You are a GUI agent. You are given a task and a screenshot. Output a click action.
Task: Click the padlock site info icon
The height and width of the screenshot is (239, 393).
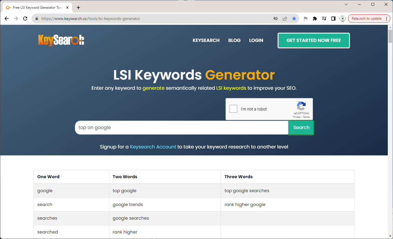pos(37,19)
